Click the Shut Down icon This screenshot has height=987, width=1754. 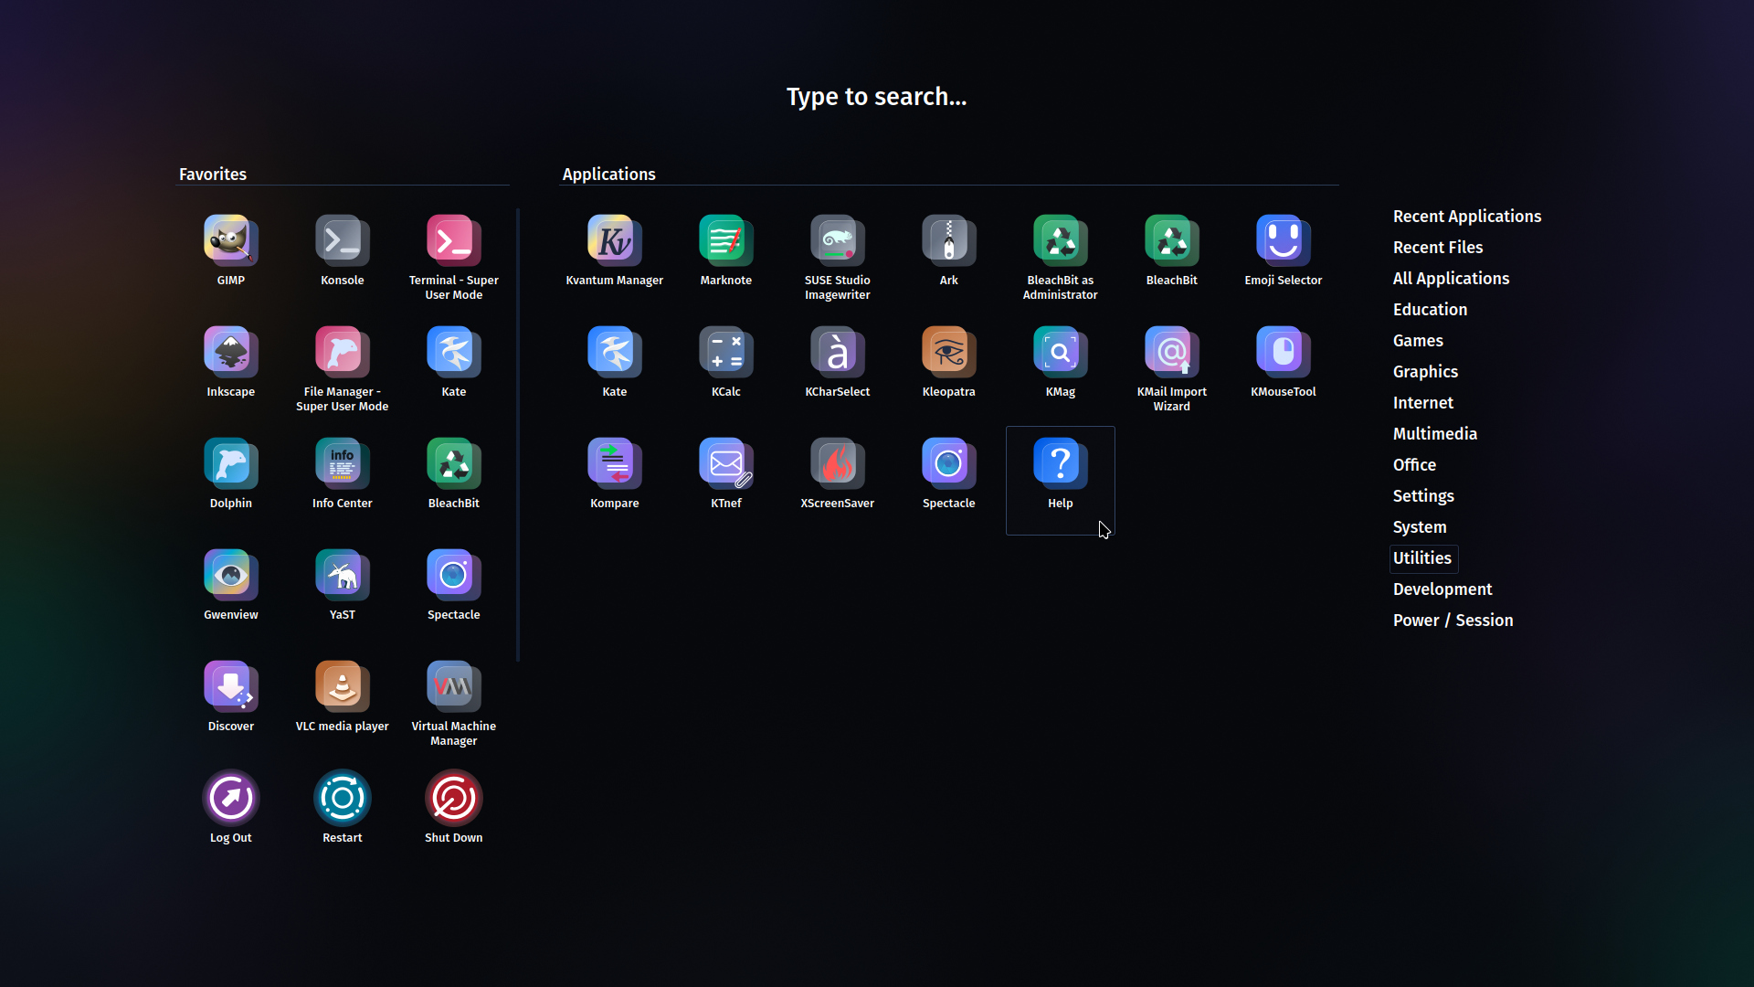click(x=454, y=798)
